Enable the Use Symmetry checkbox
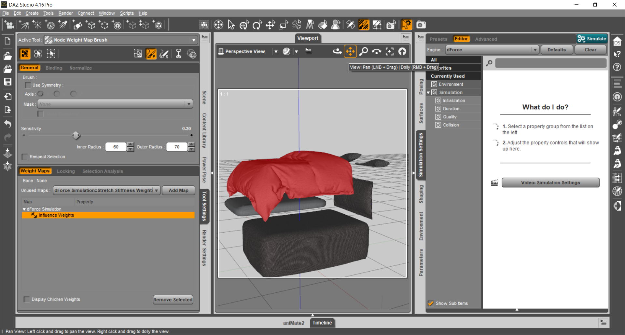Screen dimensions: 625x335 (x=28, y=85)
